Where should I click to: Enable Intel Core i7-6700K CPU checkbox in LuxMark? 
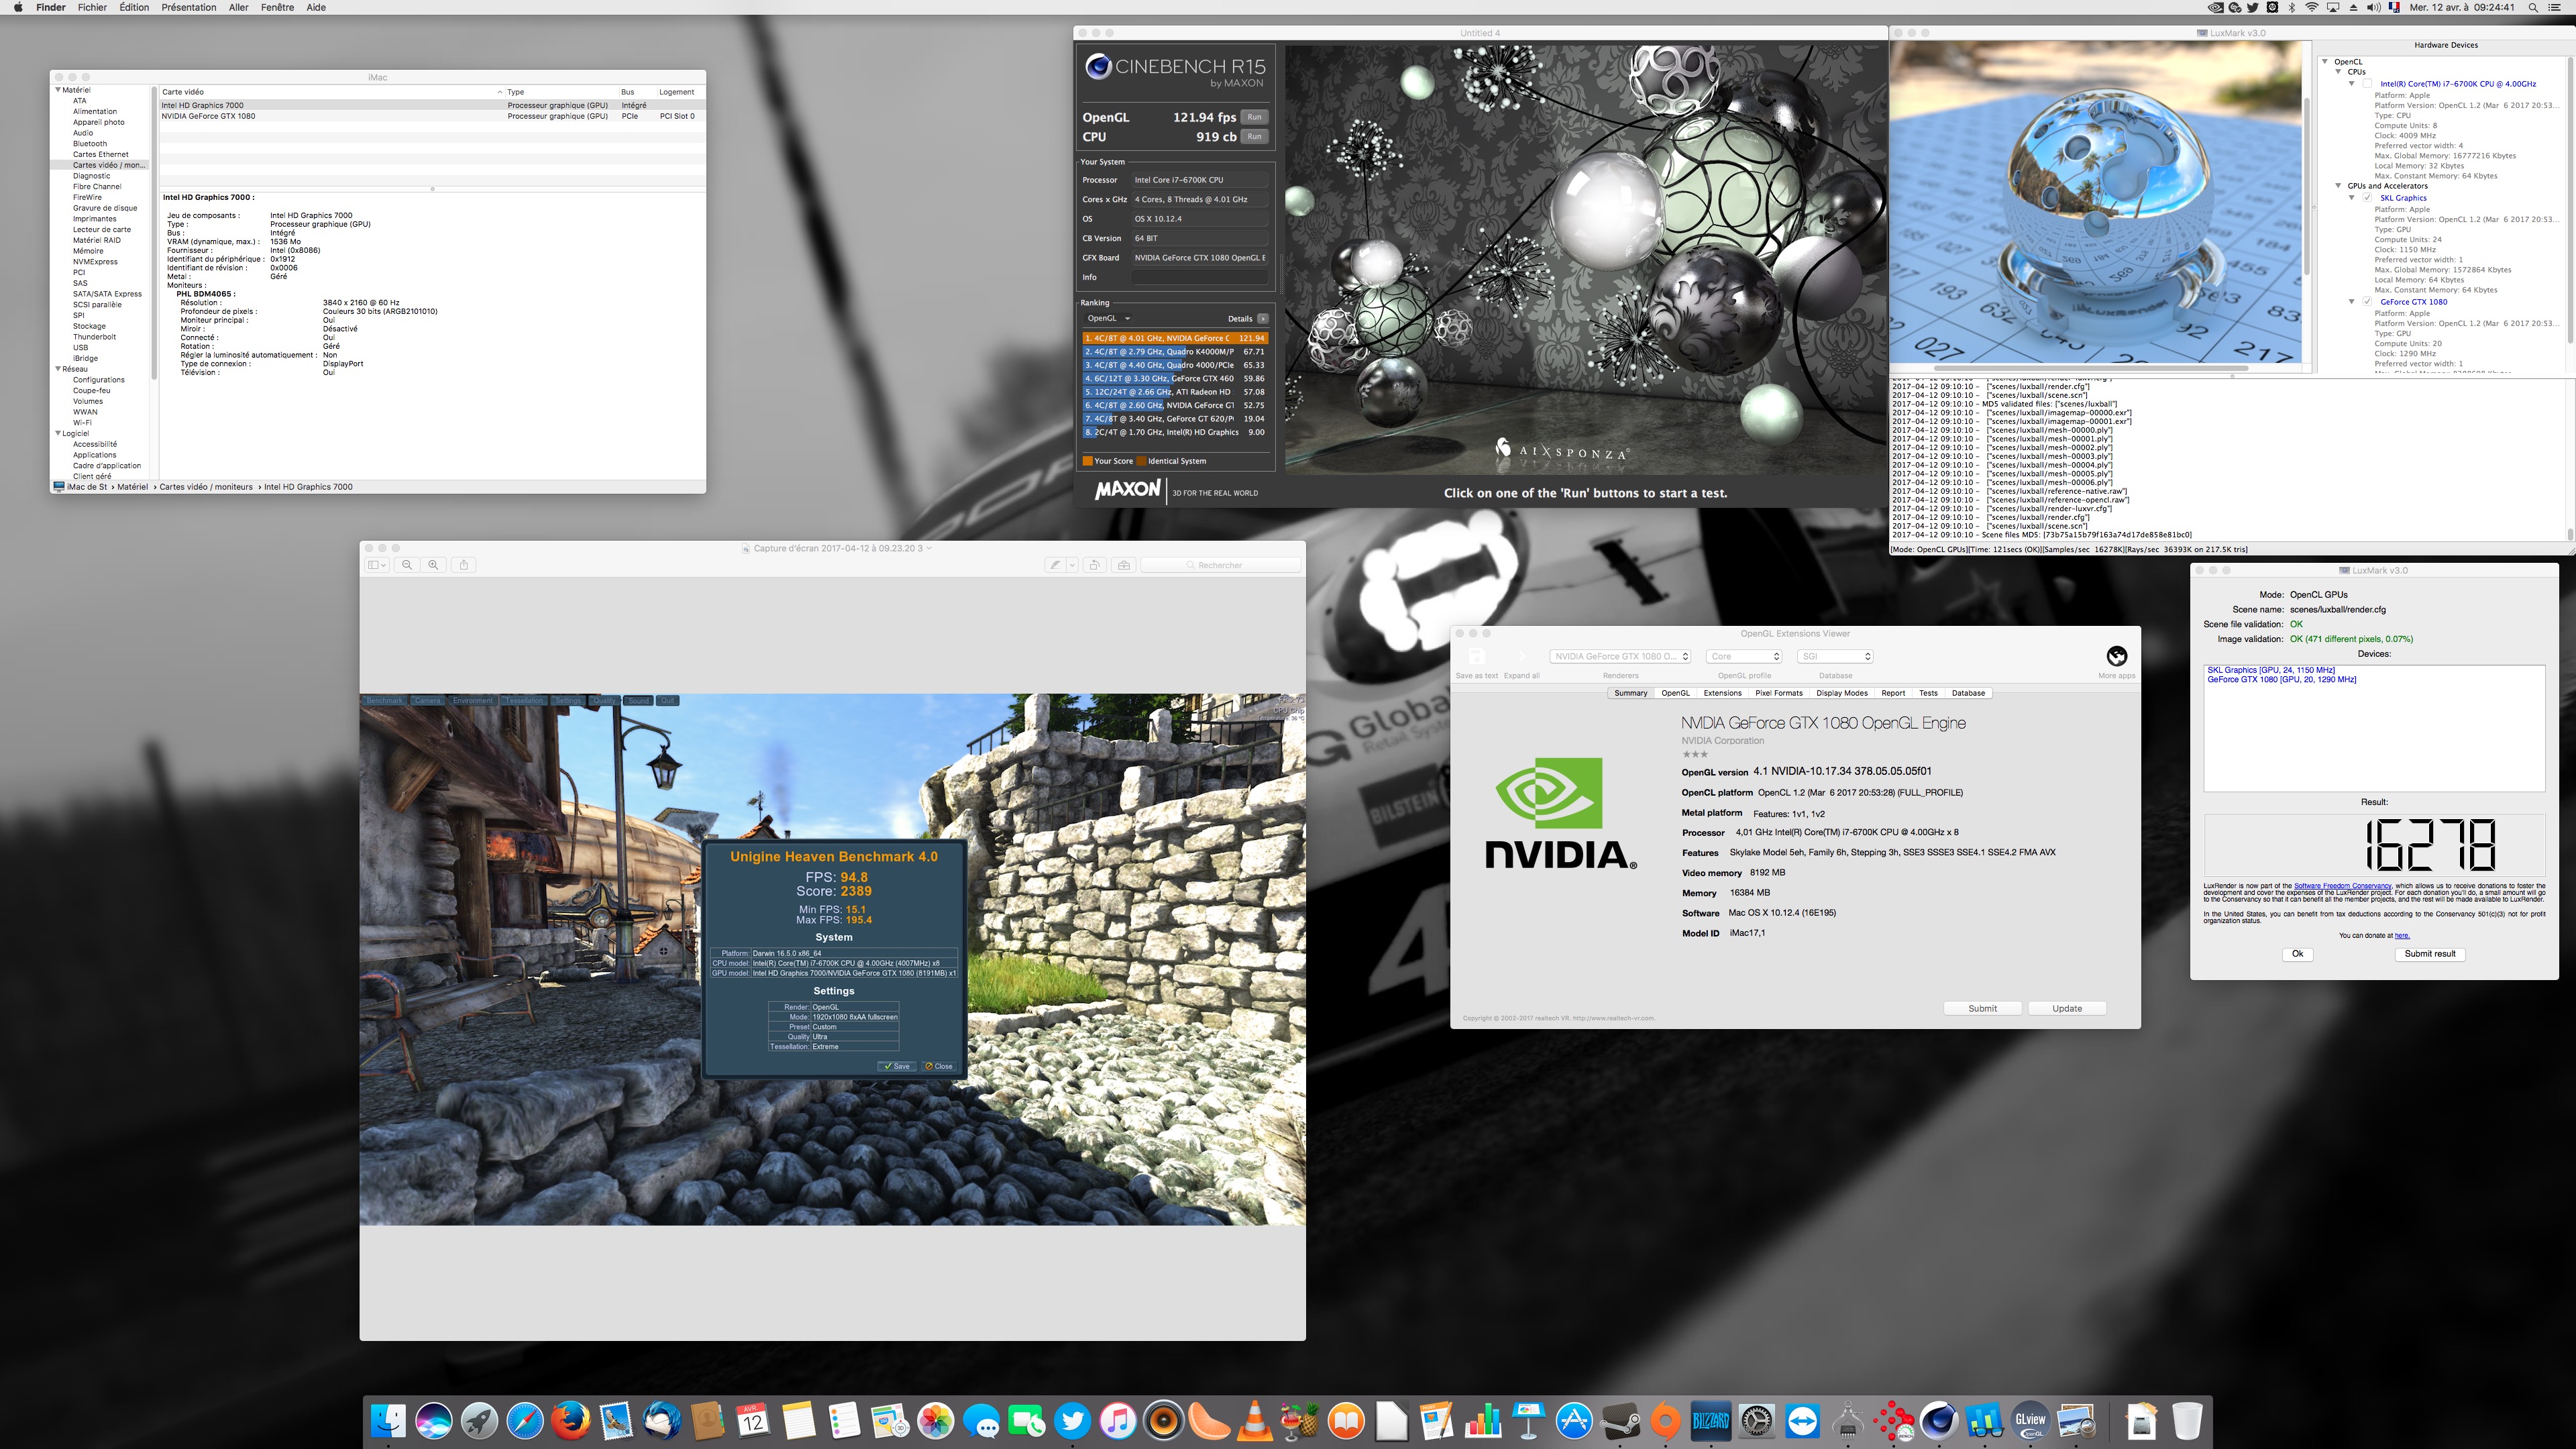(2367, 84)
